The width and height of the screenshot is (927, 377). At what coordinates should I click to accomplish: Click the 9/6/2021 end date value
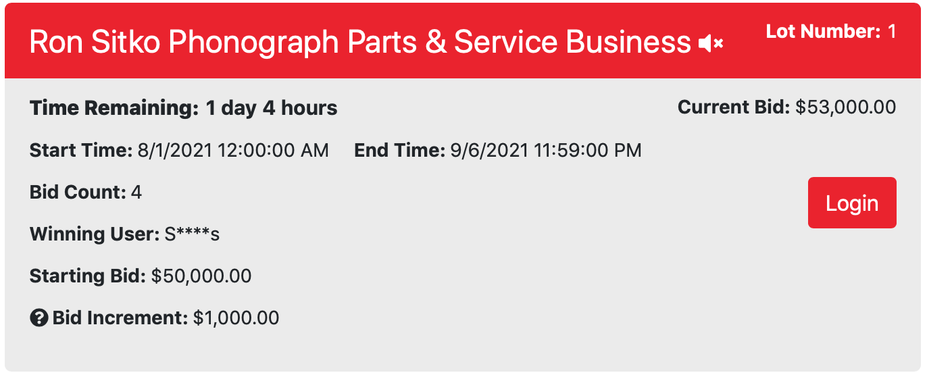pos(545,150)
